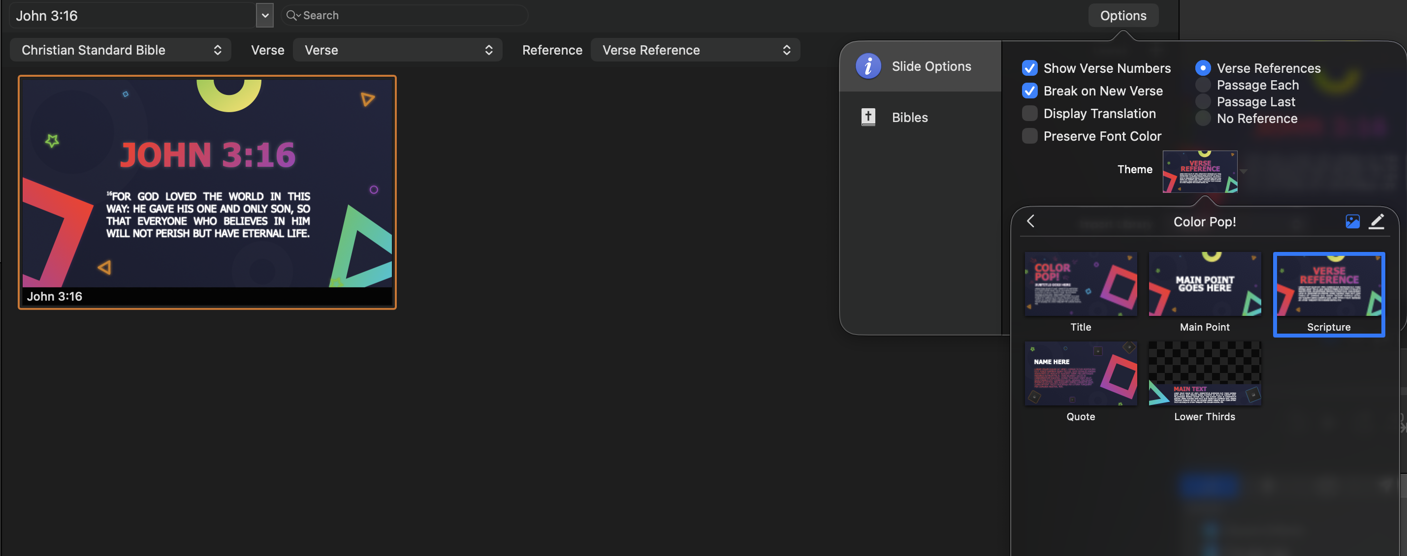Select Passage Last radio button
1407x556 pixels.
click(1203, 101)
